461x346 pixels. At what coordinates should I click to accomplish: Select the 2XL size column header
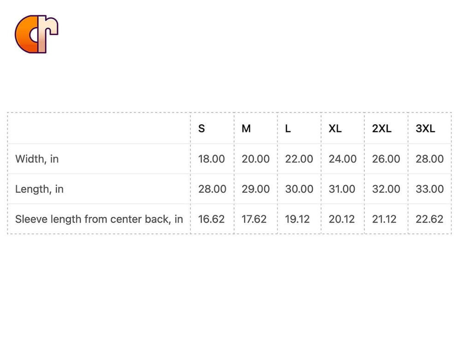click(x=382, y=129)
